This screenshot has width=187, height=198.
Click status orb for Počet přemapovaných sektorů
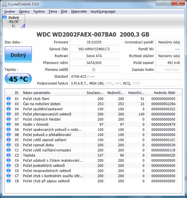click(x=9, y=114)
